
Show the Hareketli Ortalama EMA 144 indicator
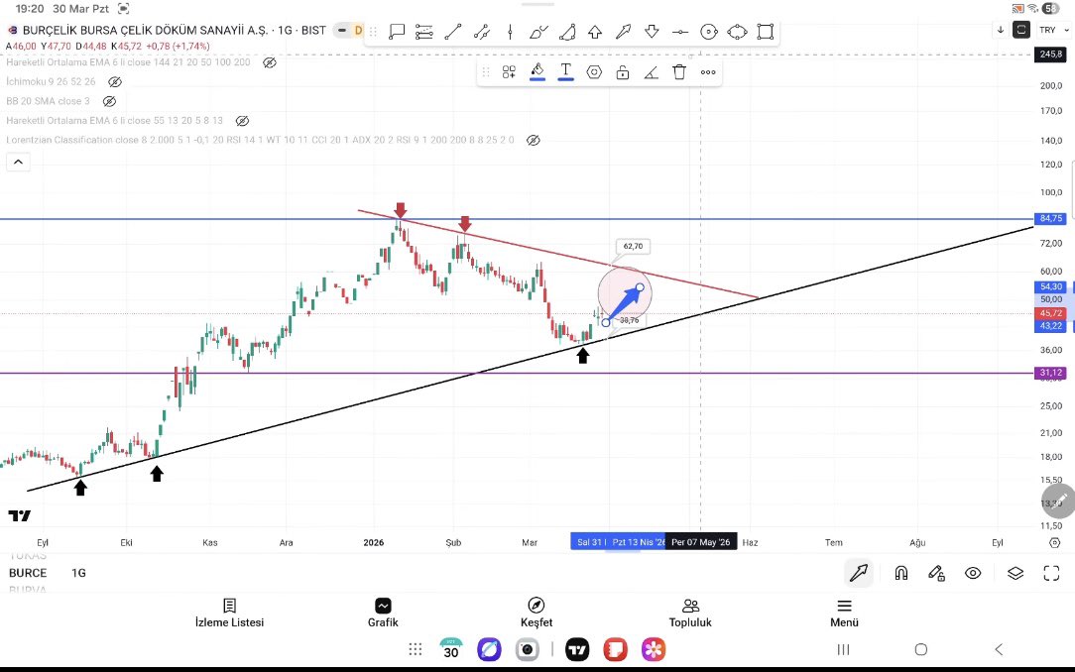(x=270, y=62)
